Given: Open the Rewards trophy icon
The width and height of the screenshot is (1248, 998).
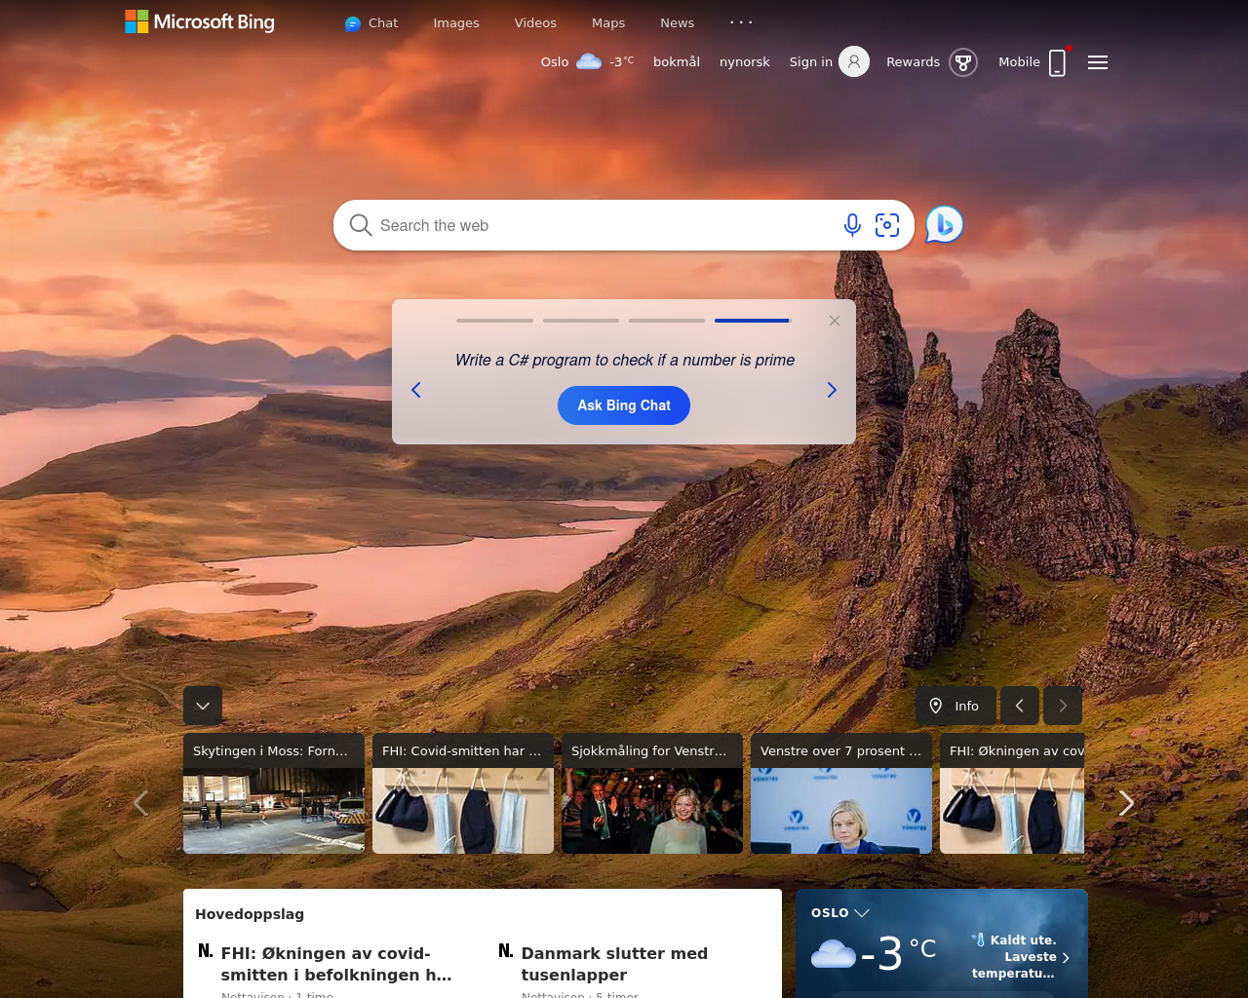Looking at the screenshot, I should 963,62.
